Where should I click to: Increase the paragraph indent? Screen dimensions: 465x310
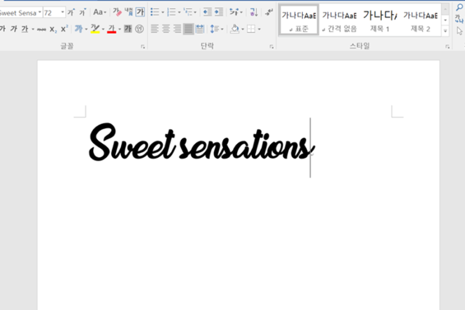[219, 12]
